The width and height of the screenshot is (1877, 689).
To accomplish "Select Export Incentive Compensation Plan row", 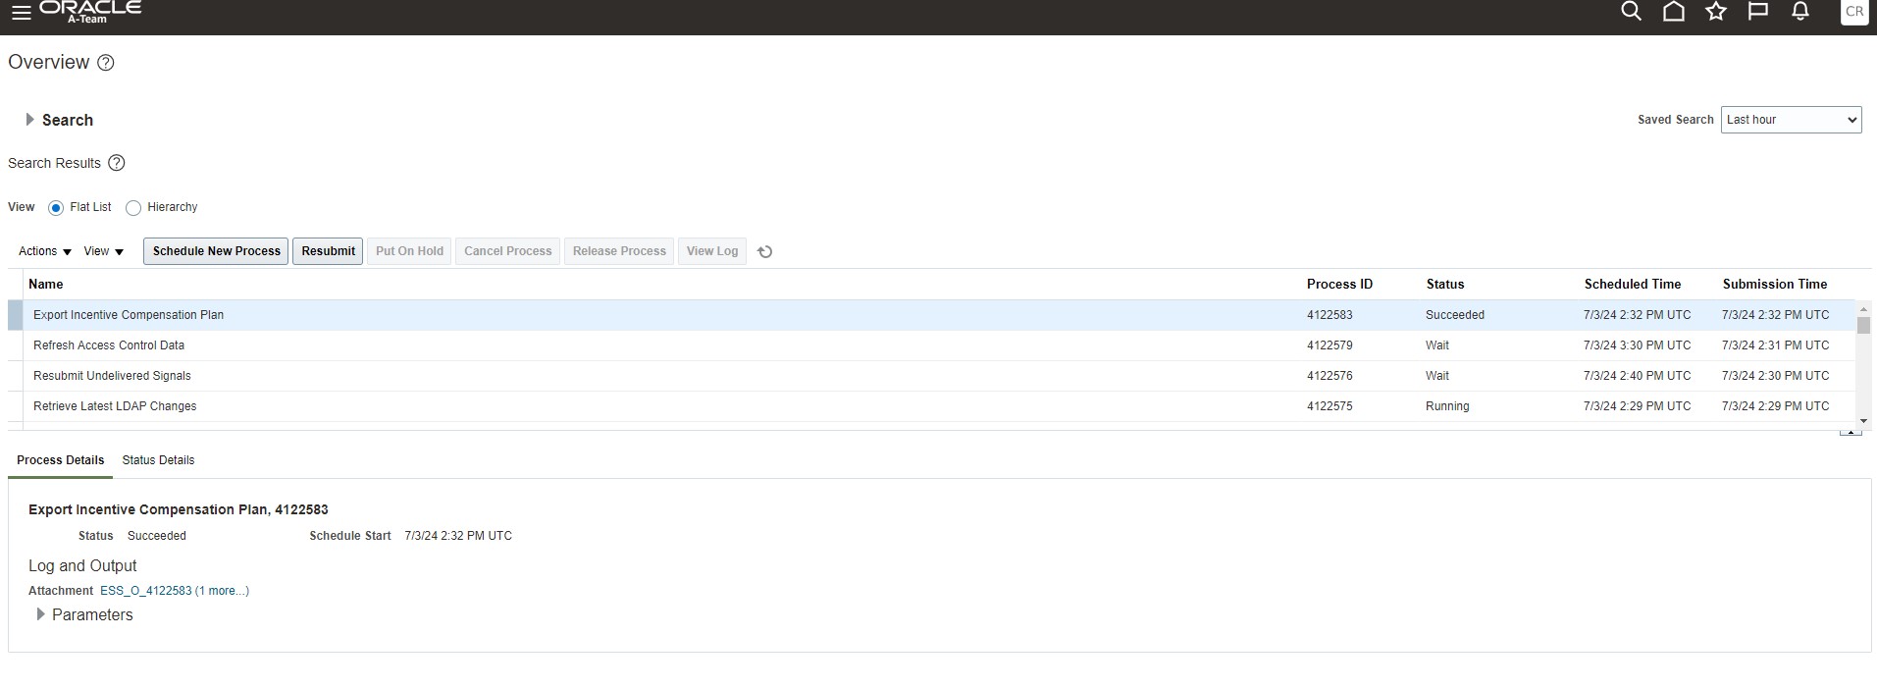I will tap(931, 315).
